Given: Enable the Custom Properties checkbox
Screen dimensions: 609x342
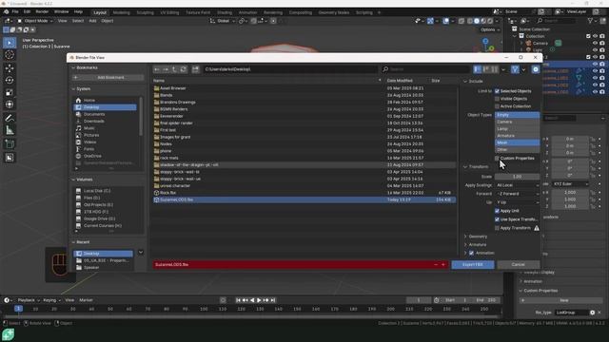Looking at the screenshot, I should coord(497,159).
